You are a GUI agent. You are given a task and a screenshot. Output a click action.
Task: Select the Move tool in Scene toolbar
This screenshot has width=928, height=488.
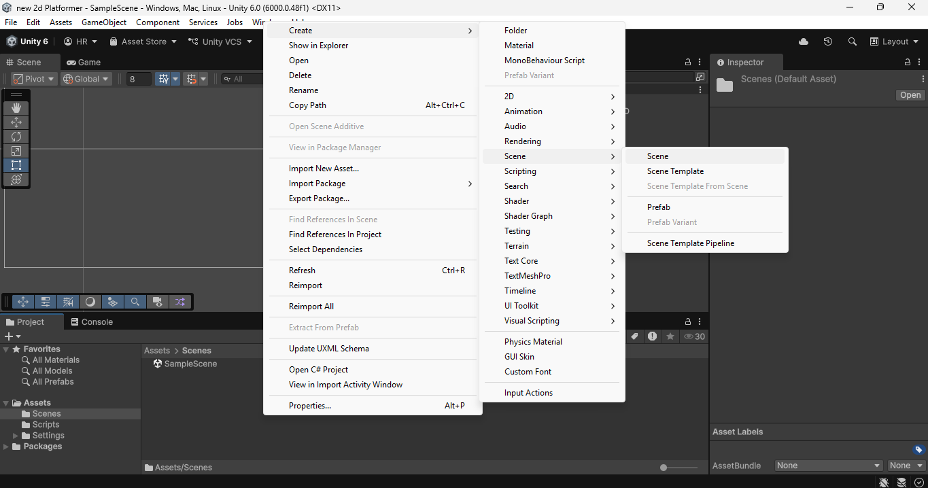pyautogui.click(x=16, y=122)
